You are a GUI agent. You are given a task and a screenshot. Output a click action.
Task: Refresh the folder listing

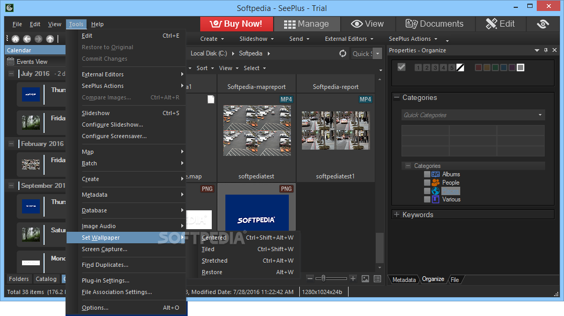[343, 53]
